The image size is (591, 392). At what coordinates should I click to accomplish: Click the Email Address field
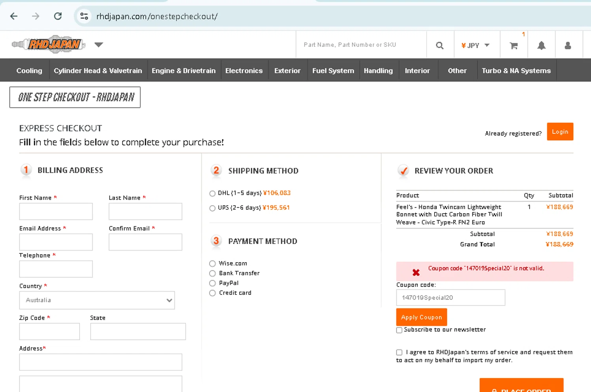click(x=56, y=242)
